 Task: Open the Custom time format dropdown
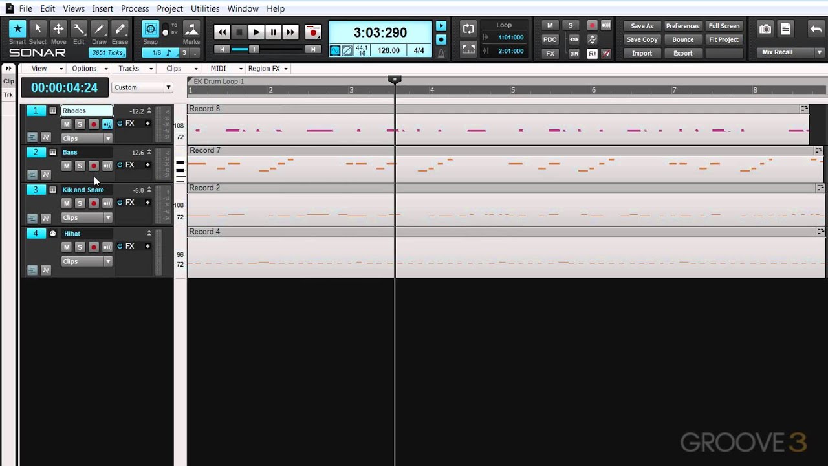click(x=142, y=87)
